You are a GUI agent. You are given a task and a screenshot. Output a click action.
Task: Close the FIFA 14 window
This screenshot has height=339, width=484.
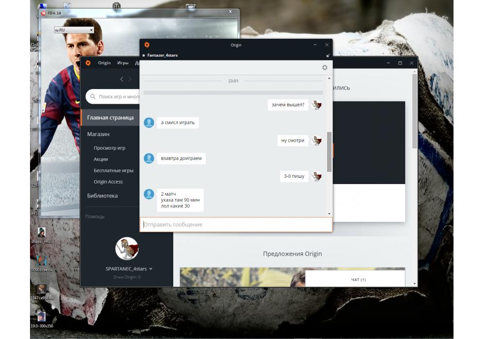pyautogui.click(x=230, y=12)
